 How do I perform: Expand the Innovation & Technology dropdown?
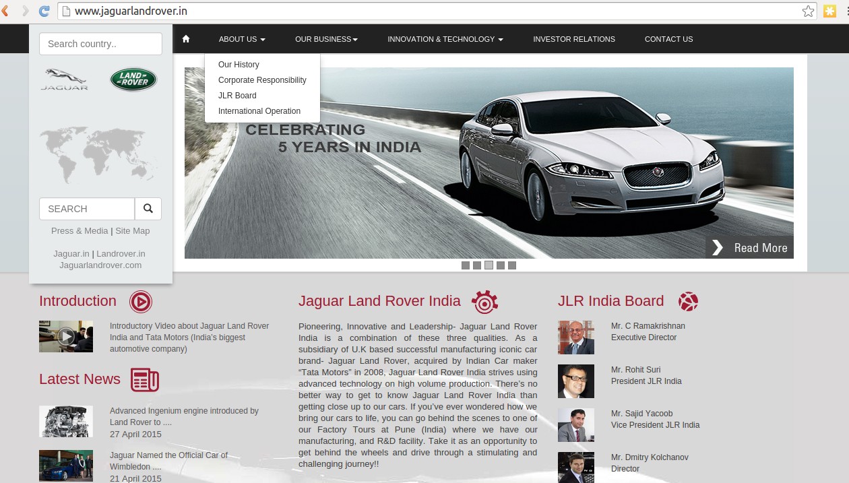[x=445, y=39]
